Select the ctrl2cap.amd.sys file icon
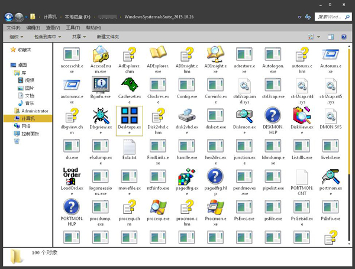The image size is (355, 269). click(244, 86)
